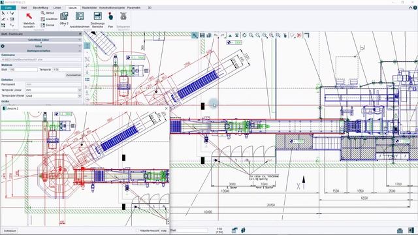The width and height of the screenshot is (418, 235).
Task: Click the red X cancel icon
Action: coord(299,35)
